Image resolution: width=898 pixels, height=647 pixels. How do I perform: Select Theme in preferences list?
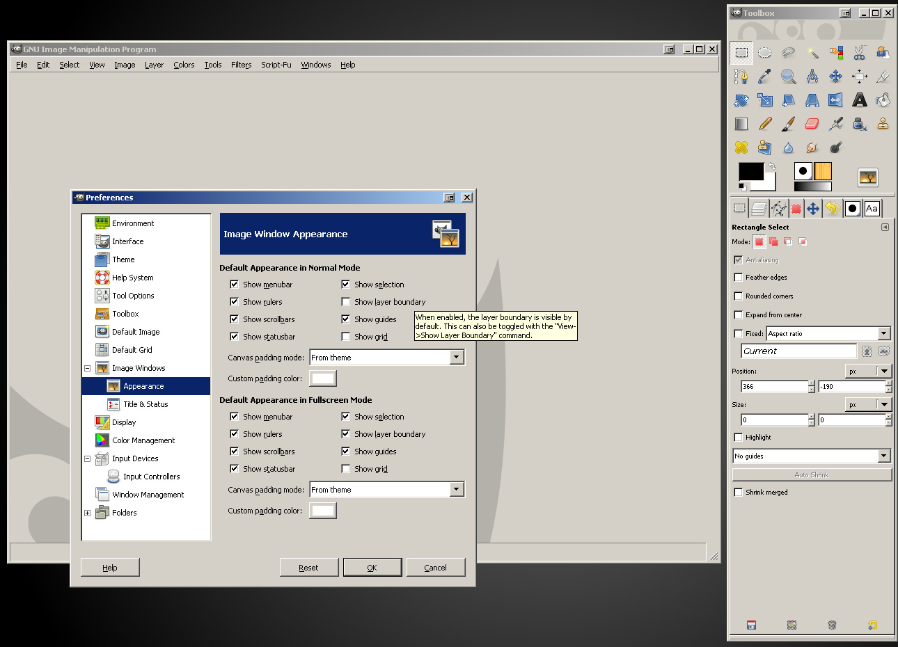[123, 259]
